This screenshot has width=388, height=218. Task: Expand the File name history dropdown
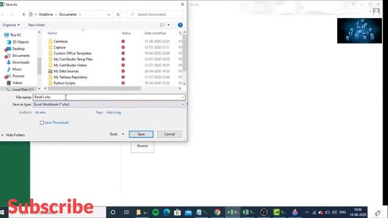pyautogui.click(x=182, y=97)
